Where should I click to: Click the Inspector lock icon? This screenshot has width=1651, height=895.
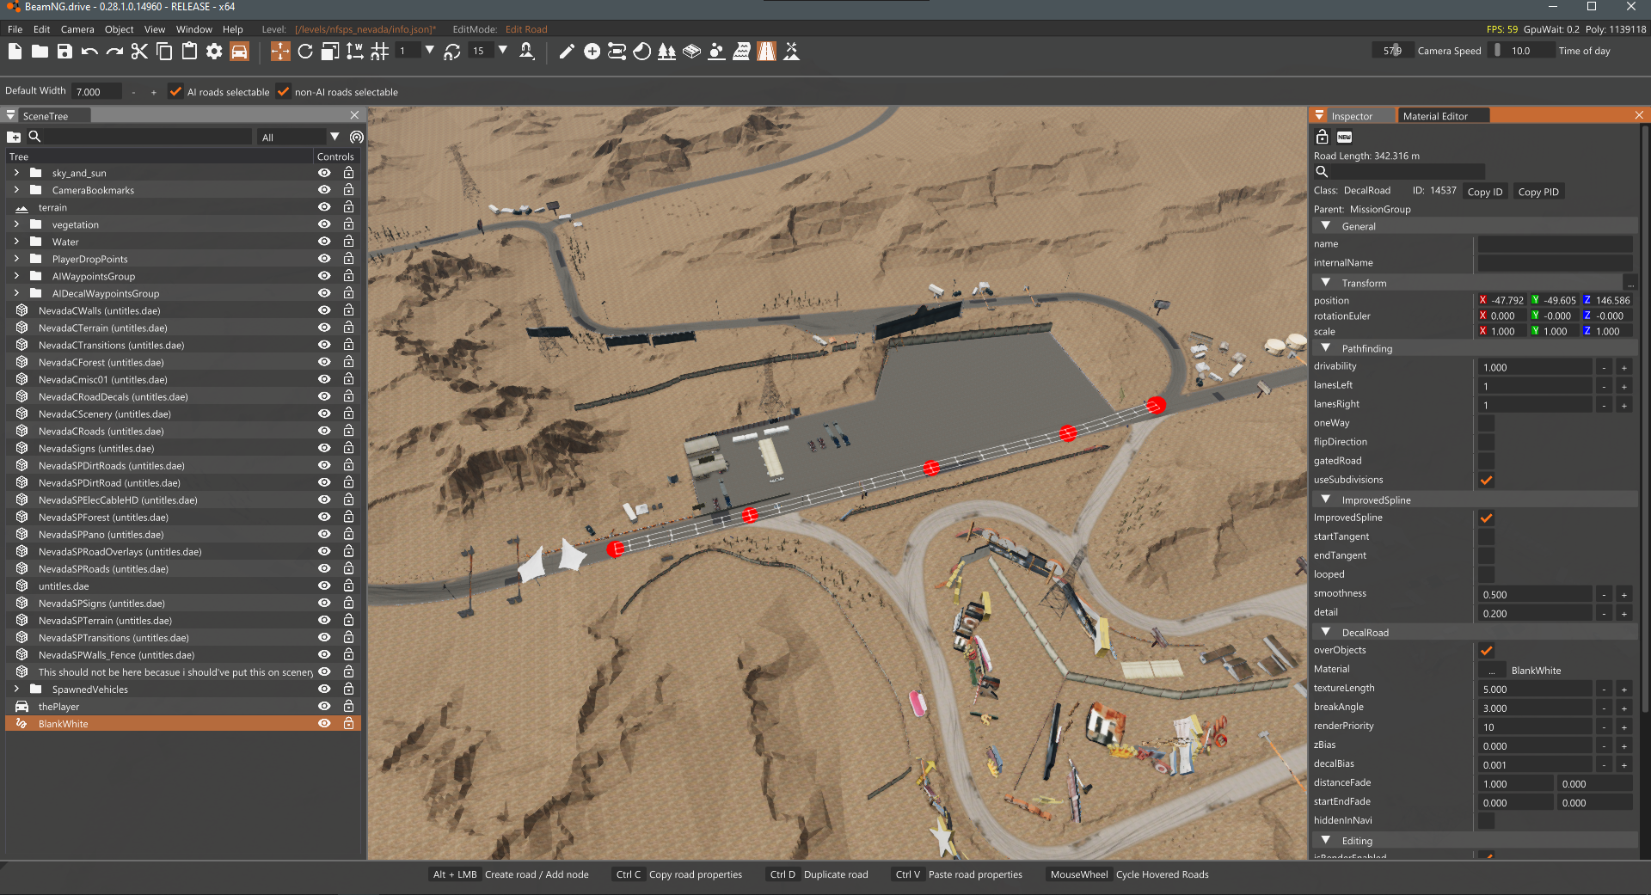click(x=1323, y=137)
